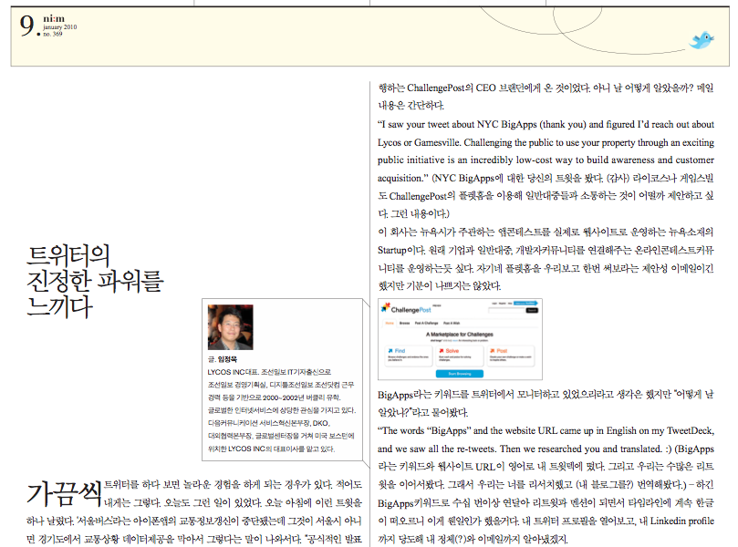Switch to the Browse tab
738x547 pixels.
[405, 323]
